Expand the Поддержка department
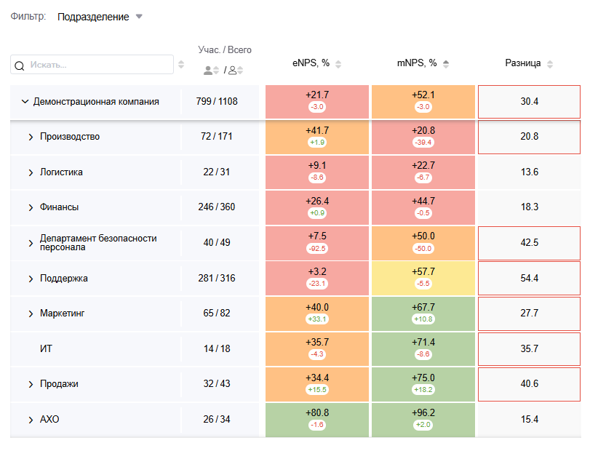606x451 pixels. 31,279
